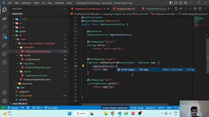Open the Explorer panel more actions menu
This screenshot has width=209, height=117.
point(65,9)
